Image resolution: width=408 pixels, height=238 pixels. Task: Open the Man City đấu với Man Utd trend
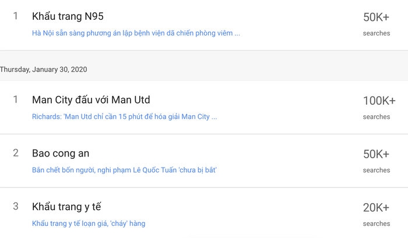point(91,100)
